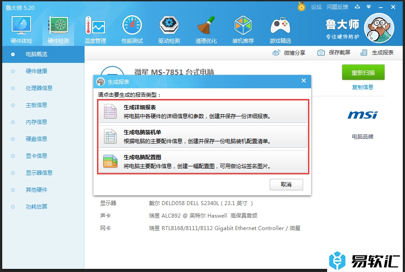Click 复制信息 copy info link
Image resolution: width=405 pixels, height=272 pixels.
click(363, 87)
